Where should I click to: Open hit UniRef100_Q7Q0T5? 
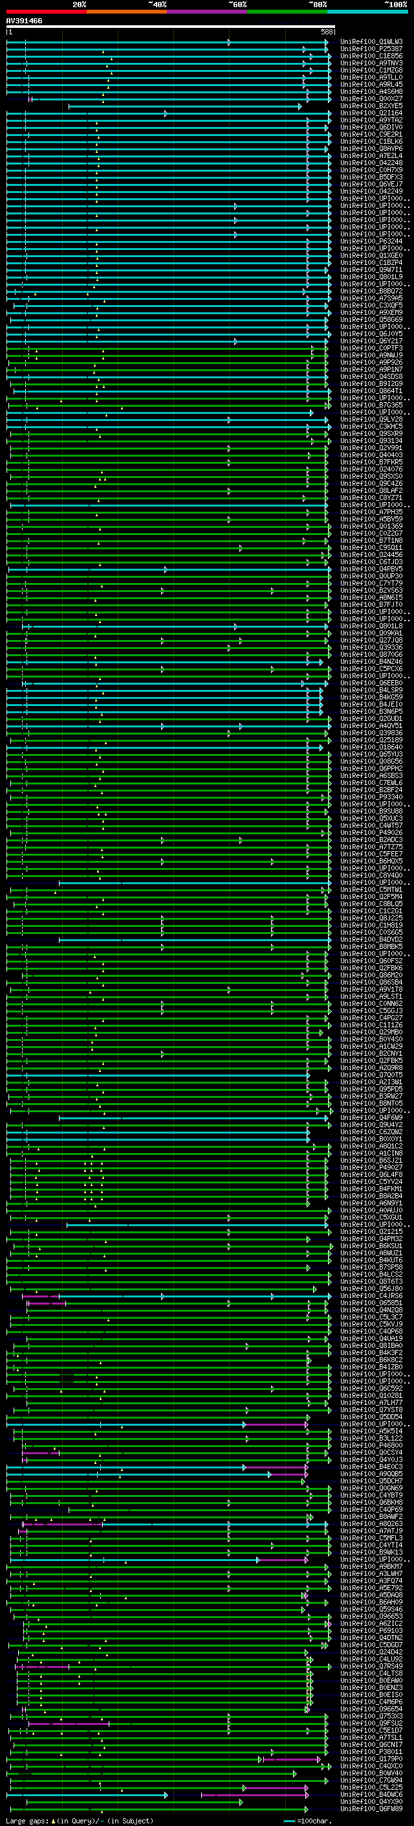point(371,1075)
